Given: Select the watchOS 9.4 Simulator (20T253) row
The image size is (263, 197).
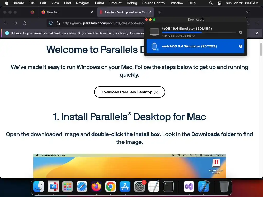Looking at the screenshot, I should [195, 46].
